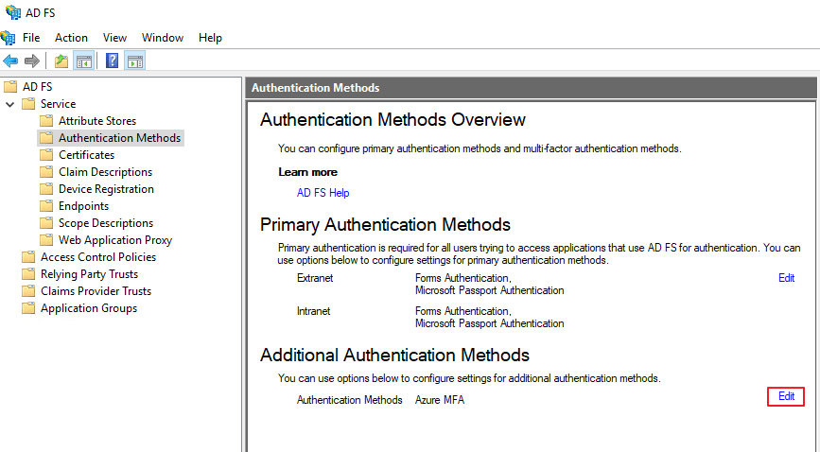Image resolution: width=820 pixels, height=452 pixels.
Task: Click the Claim Descriptions folder icon
Action: 46,172
